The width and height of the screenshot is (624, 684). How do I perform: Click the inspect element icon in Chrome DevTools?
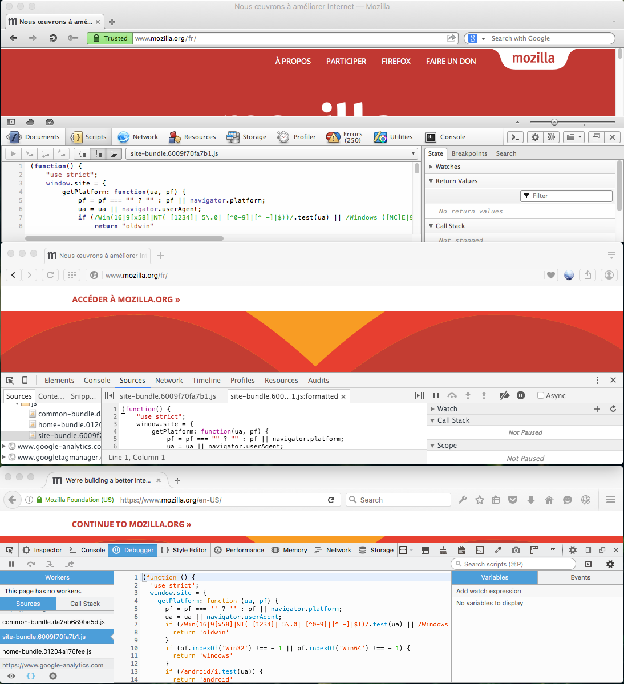(x=10, y=381)
